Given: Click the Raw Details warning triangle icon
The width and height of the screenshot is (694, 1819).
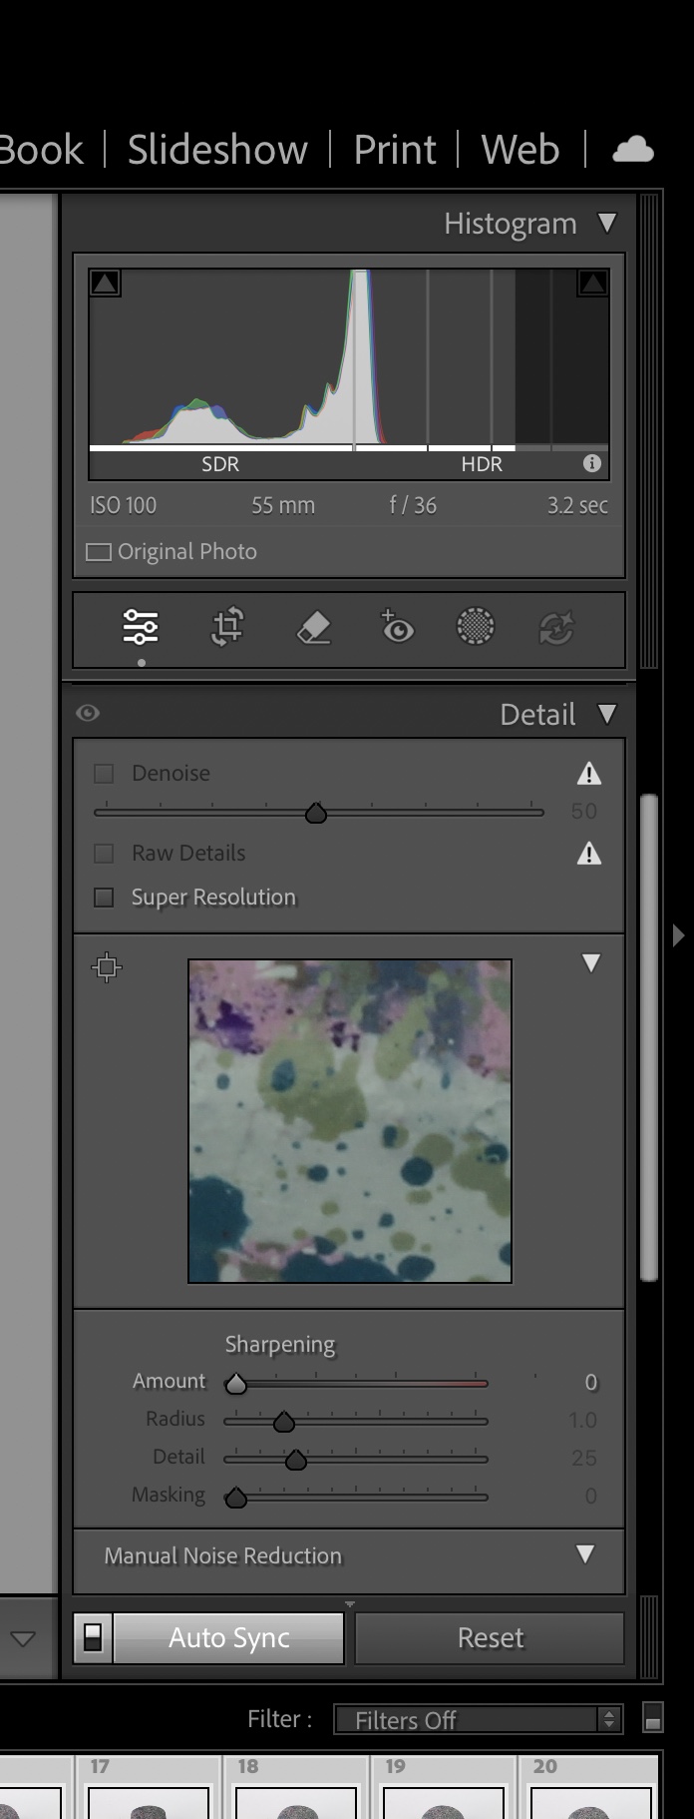Looking at the screenshot, I should pyautogui.click(x=589, y=853).
